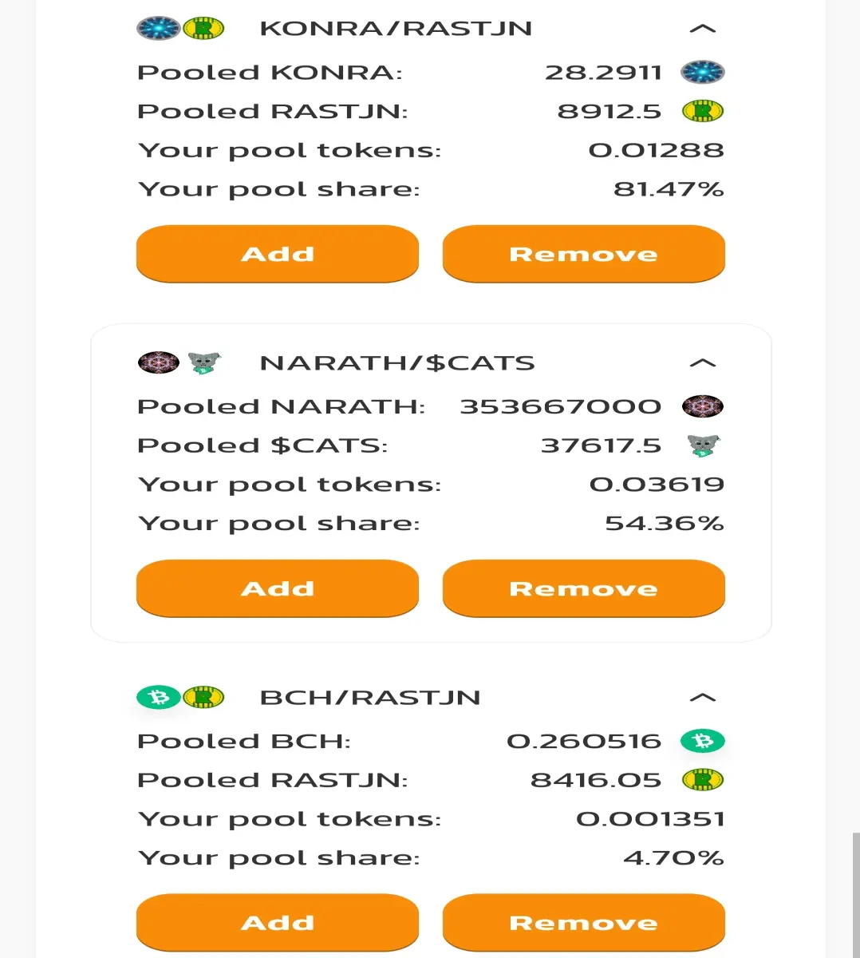This screenshot has height=958, width=860.
Task: Click the KONRA icon next to 28.2911
Action: pyautogui.click(x=703, y=73)
